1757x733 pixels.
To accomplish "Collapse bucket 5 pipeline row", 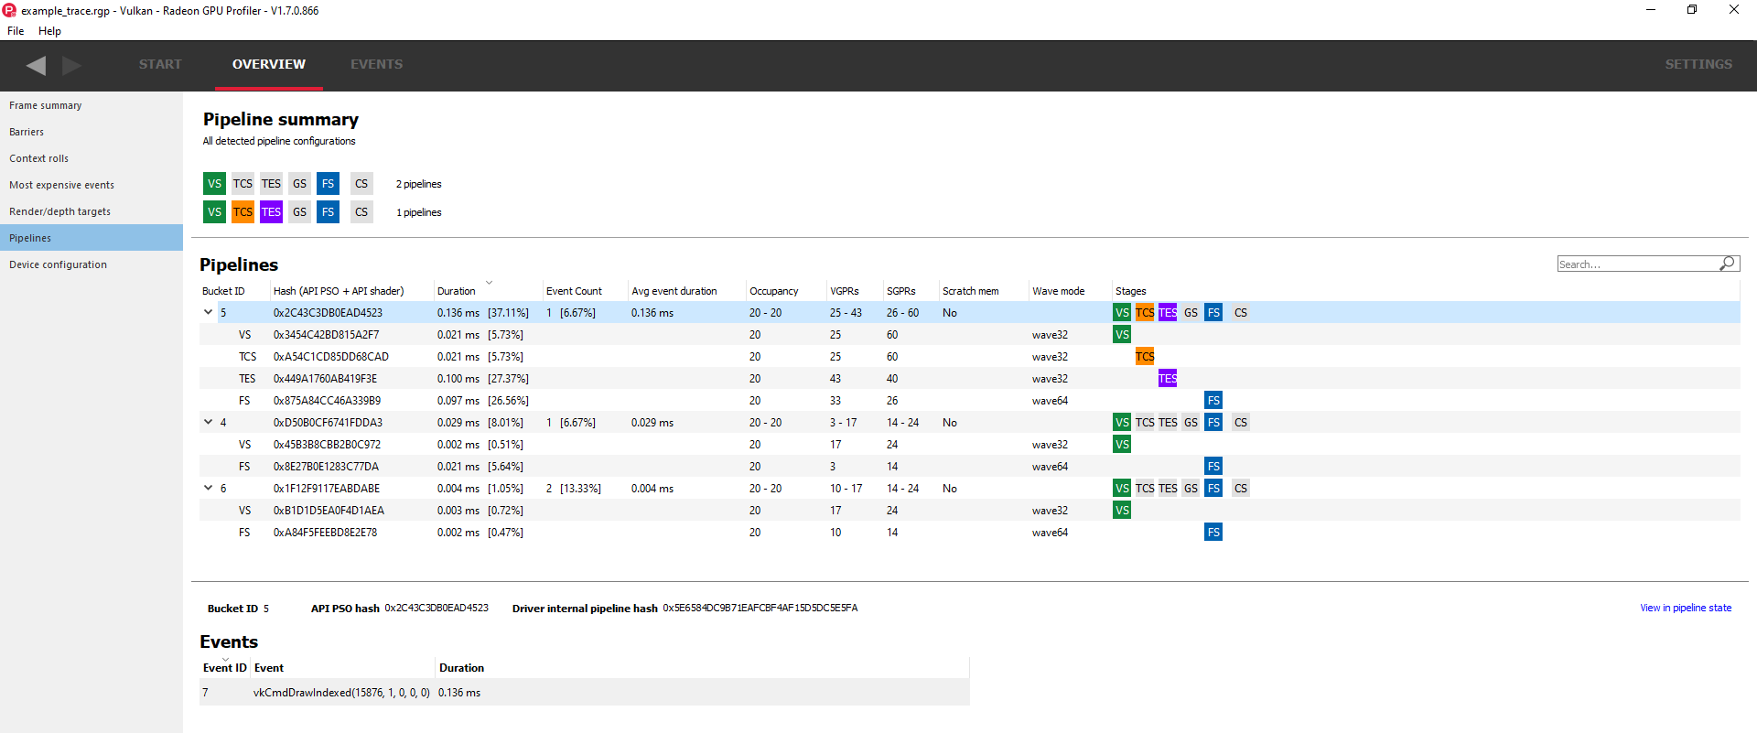I will point(209,313).
